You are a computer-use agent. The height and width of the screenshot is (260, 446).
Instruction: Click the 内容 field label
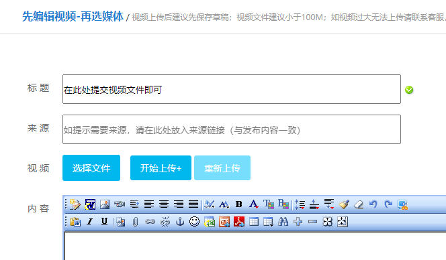click(38, 208)
